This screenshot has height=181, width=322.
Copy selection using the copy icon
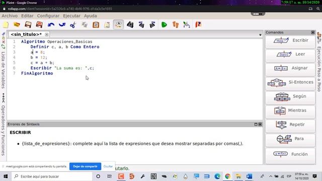[x=85, y=25]
